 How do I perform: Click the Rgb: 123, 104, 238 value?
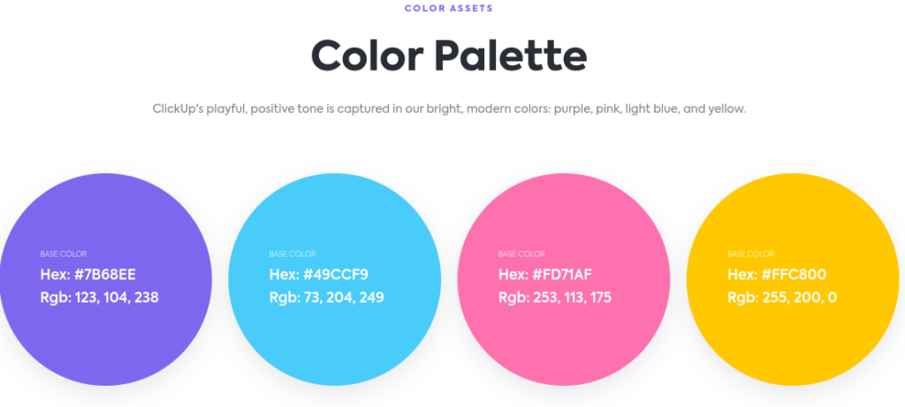coord(99,298)
